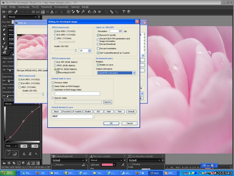Click the histogram icon in bottom-left strip
Viewport: 234px width, 176px height.
pyautogui.click(x=4, y=163)
